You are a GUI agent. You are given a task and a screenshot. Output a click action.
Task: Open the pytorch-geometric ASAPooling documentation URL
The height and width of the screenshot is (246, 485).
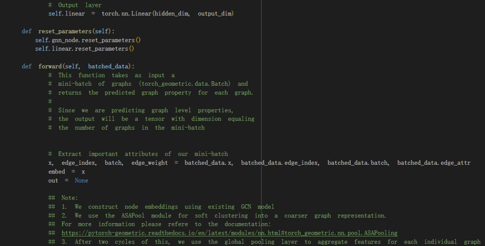(x=229, y=233)
